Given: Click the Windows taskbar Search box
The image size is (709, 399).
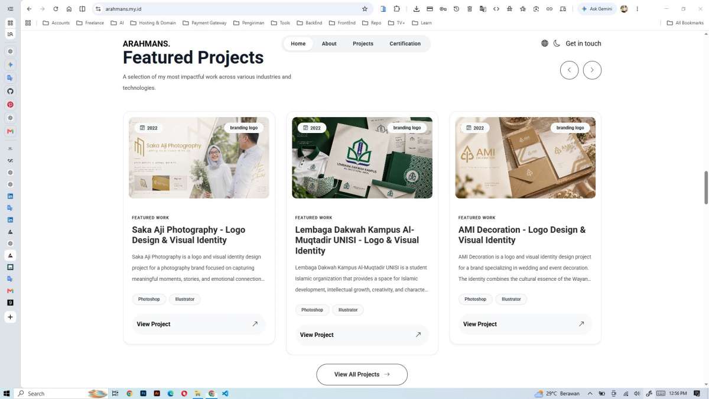Looking at the screenshot, I should (x=62, y=393).
